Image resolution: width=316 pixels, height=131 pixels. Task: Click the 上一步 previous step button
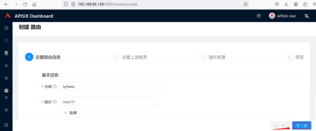coord(280,125)
